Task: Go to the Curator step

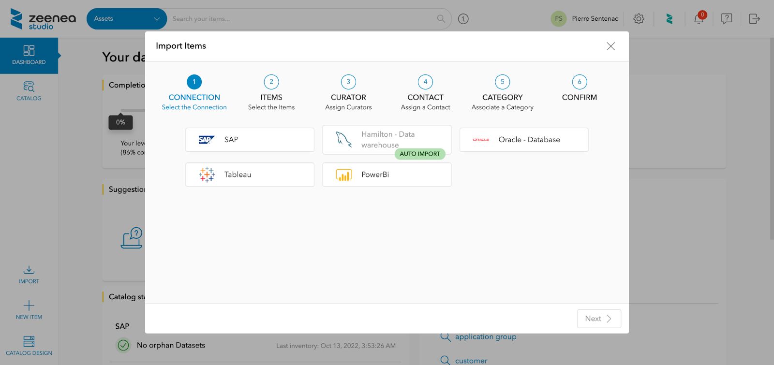Action: pos(348,82)
